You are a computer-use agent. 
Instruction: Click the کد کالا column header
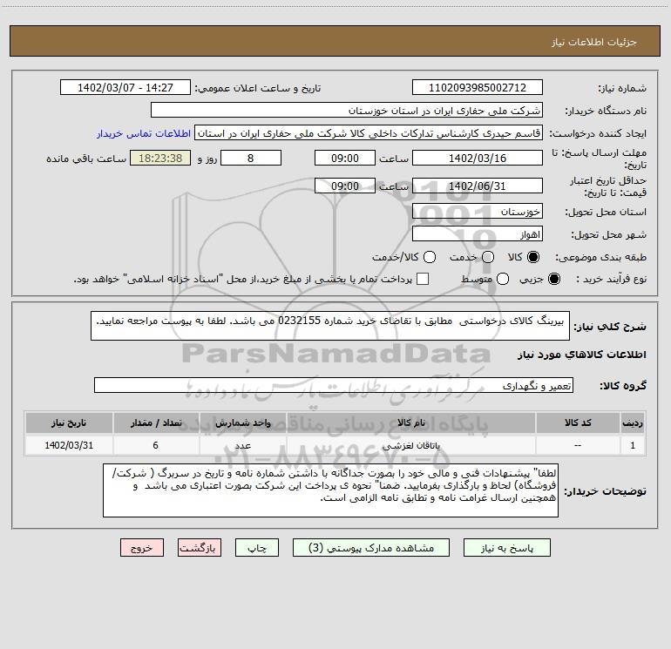click(x=578, y=423)
